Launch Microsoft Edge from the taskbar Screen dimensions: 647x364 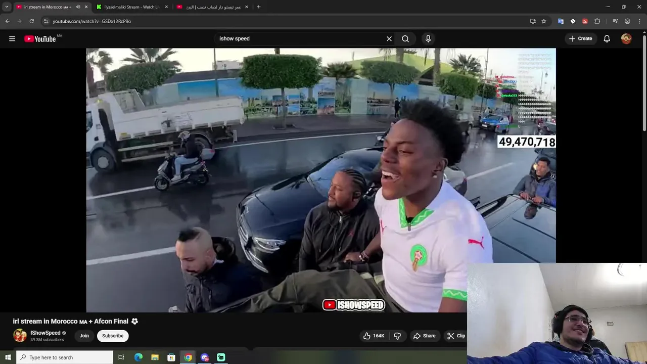pos(138,357)
